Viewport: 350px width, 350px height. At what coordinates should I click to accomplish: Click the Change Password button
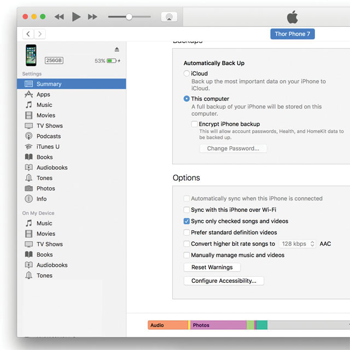click(x=233, y=149)
